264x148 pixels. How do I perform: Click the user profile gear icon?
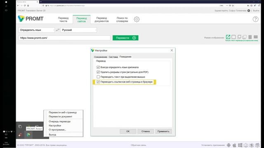(249, 11)
